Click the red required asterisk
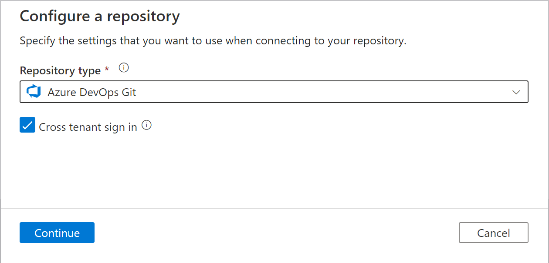Image resolution: width=549 pixels, height=263 pixels. coord(107,69)
